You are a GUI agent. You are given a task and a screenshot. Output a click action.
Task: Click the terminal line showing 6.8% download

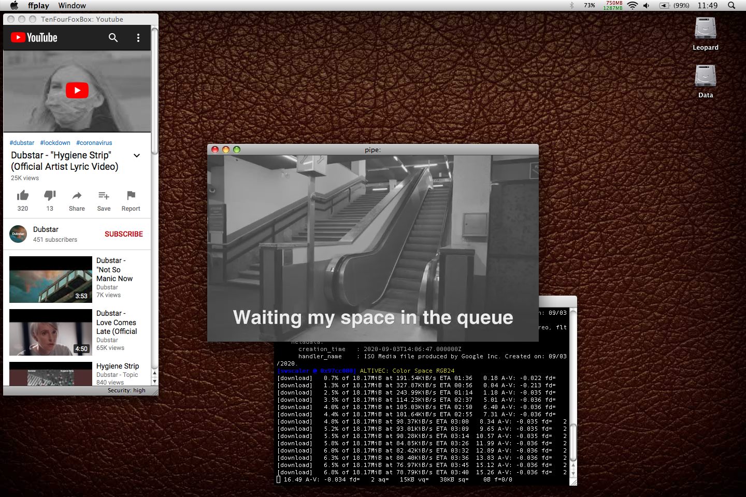click(x=422, y=472)
